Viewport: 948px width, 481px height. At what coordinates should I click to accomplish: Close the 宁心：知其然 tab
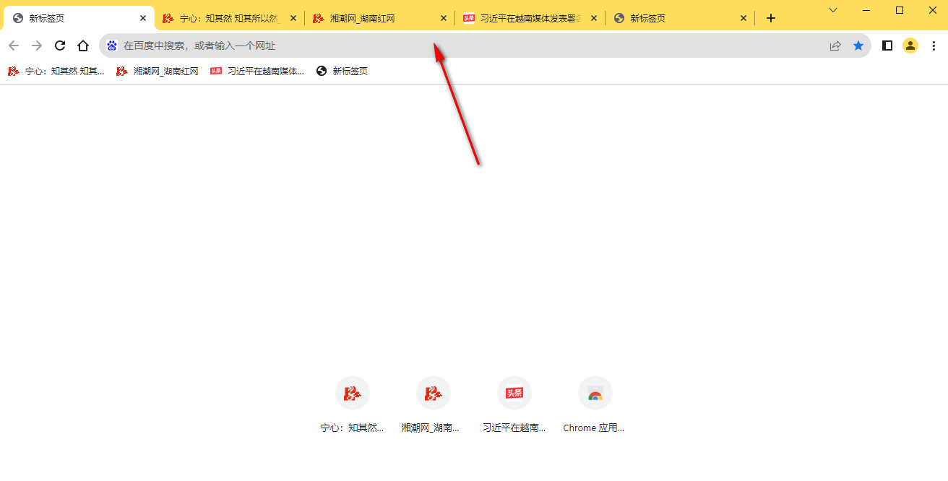293,18
